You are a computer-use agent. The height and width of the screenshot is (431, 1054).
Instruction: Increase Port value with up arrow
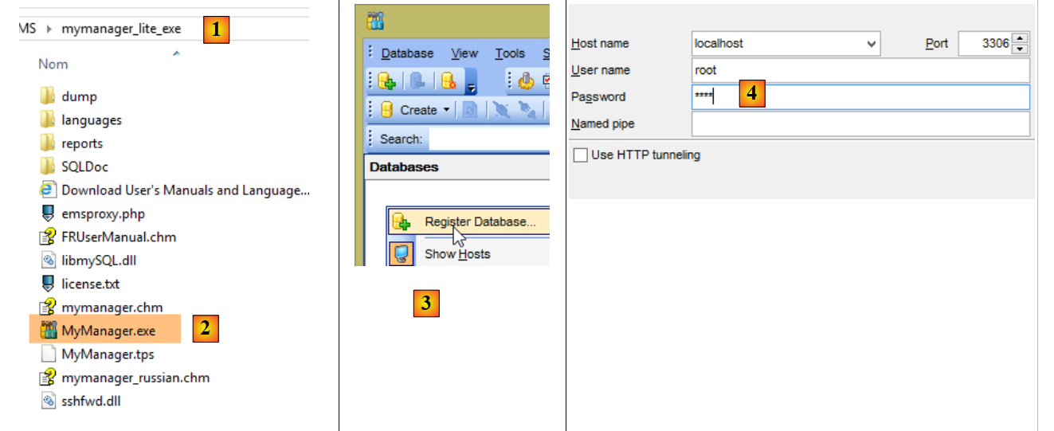pos(1021,38)
